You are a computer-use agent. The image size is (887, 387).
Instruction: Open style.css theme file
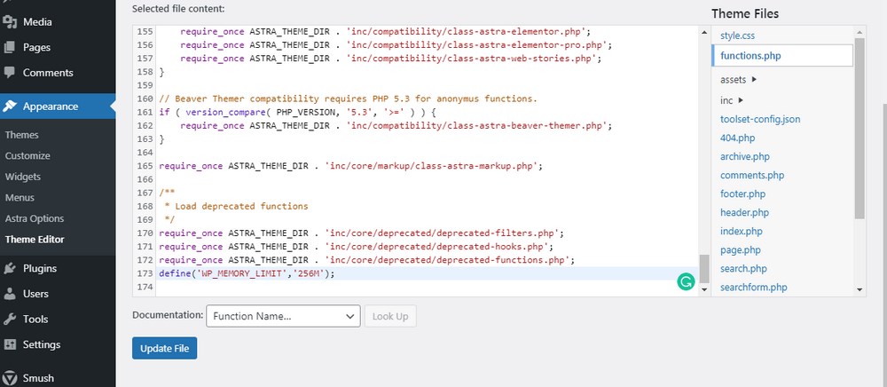point(738,36)
